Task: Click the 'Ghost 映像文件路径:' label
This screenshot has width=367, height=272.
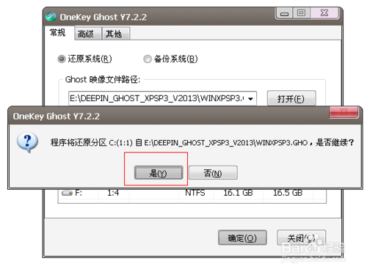Action: coord(103,80)
